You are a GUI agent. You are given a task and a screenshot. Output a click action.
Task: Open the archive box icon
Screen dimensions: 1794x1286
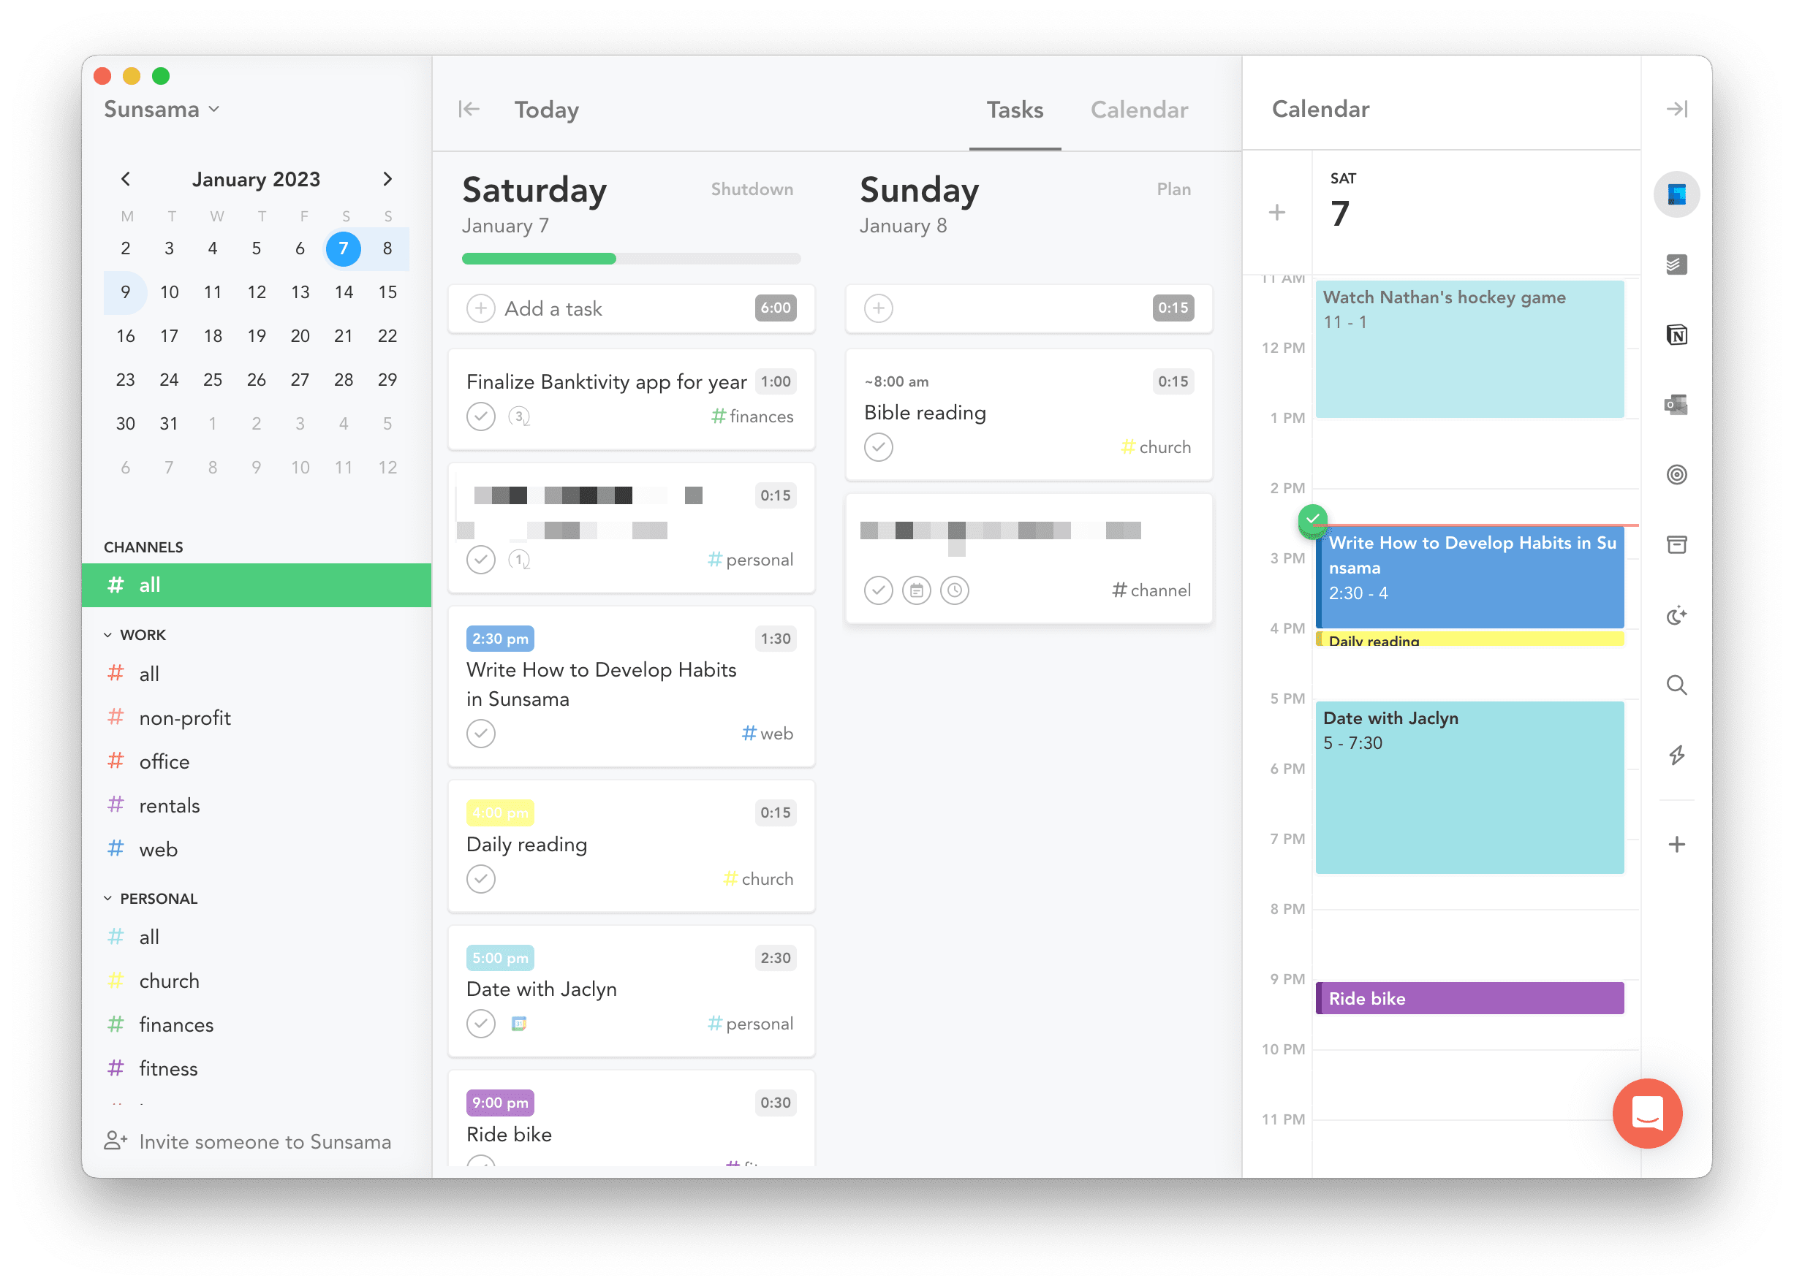[1676, 544]
